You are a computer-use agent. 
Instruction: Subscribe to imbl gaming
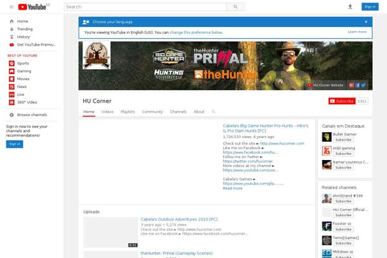(x=343, y=154)
